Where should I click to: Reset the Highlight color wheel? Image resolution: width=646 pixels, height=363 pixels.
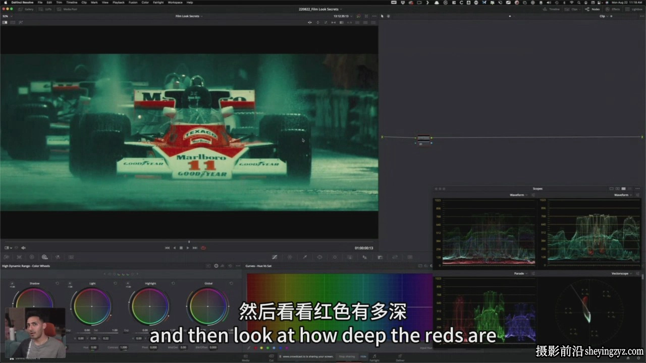click(x=173, y=283)
